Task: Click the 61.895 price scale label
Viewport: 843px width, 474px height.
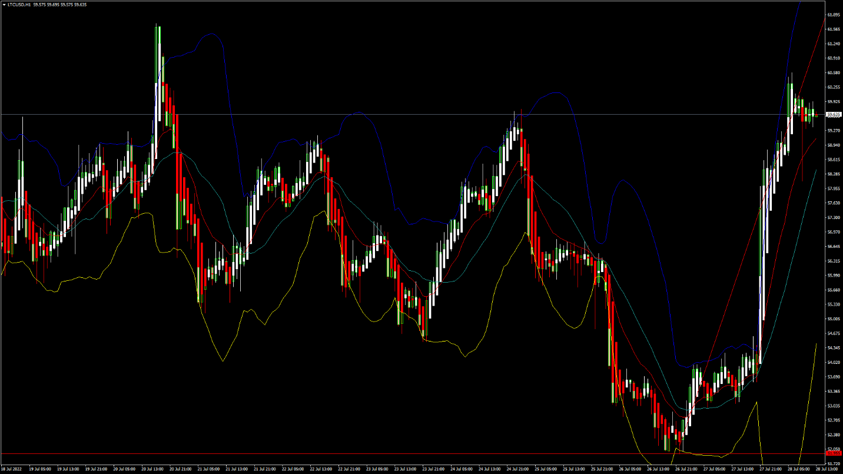Action: pos(834,15)
